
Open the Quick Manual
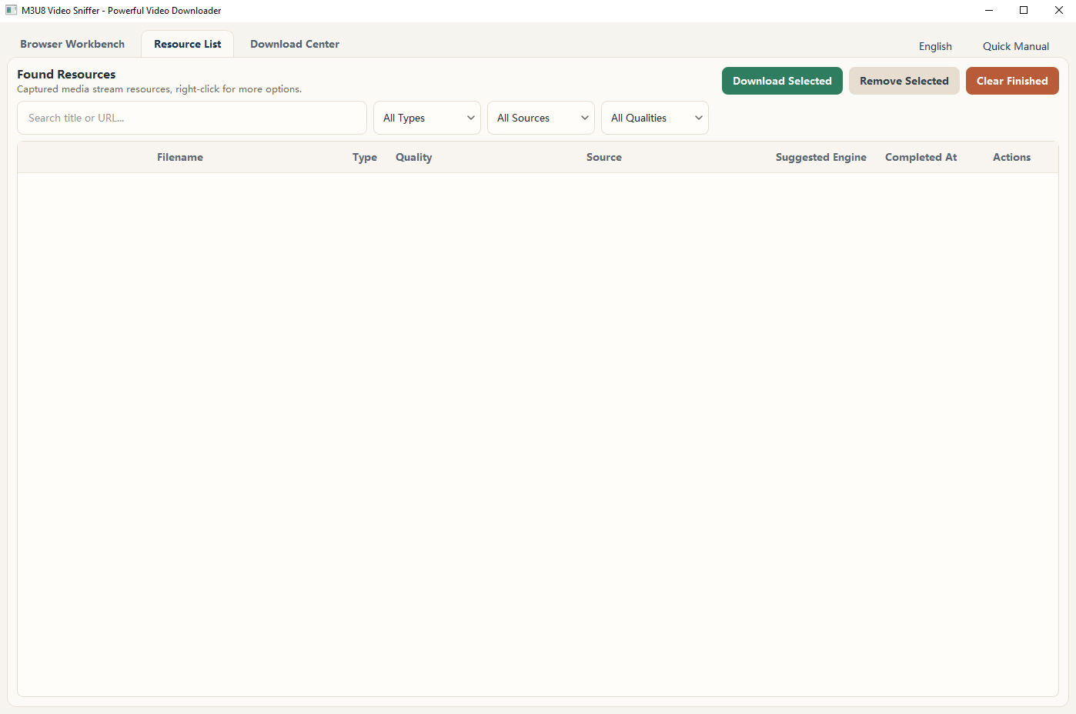click(x=1015, y=46)
